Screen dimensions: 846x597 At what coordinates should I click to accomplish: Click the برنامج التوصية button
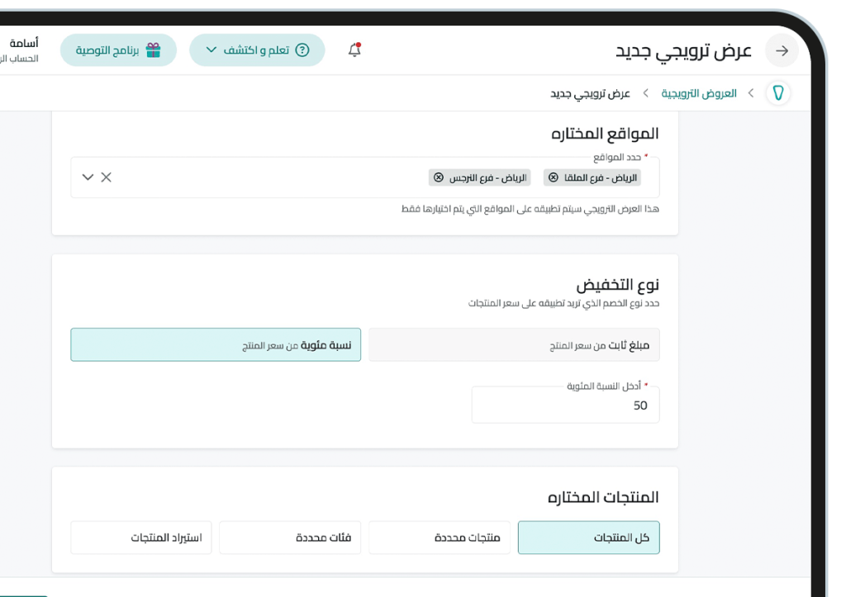coord(118,50)
